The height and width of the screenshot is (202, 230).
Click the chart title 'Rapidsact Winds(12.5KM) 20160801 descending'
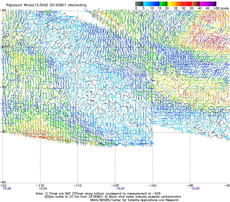[46, 5]
